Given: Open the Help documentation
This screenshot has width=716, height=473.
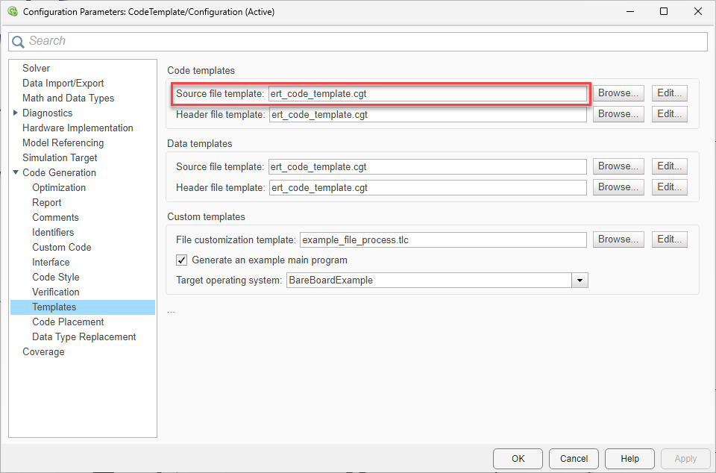Looking at the screenshot, I should 629,459.
